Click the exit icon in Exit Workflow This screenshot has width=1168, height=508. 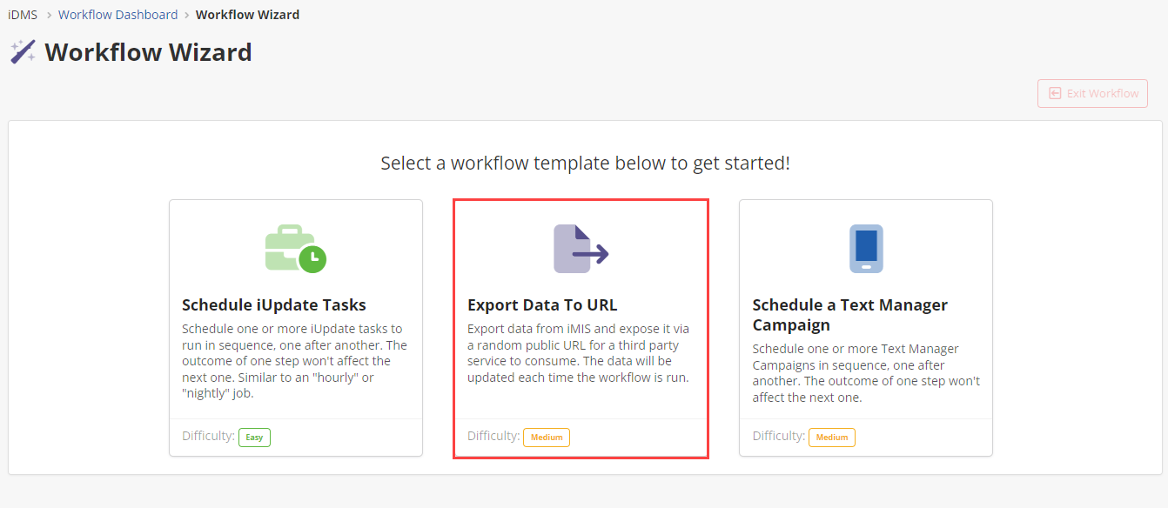[1055, 94]
